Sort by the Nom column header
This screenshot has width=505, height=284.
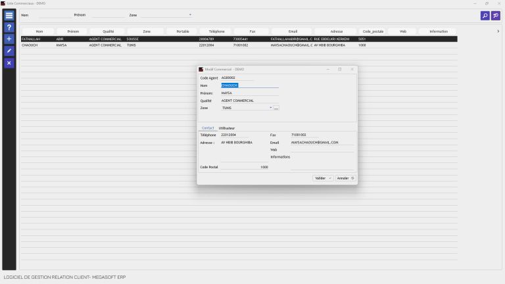pos(39,32)
